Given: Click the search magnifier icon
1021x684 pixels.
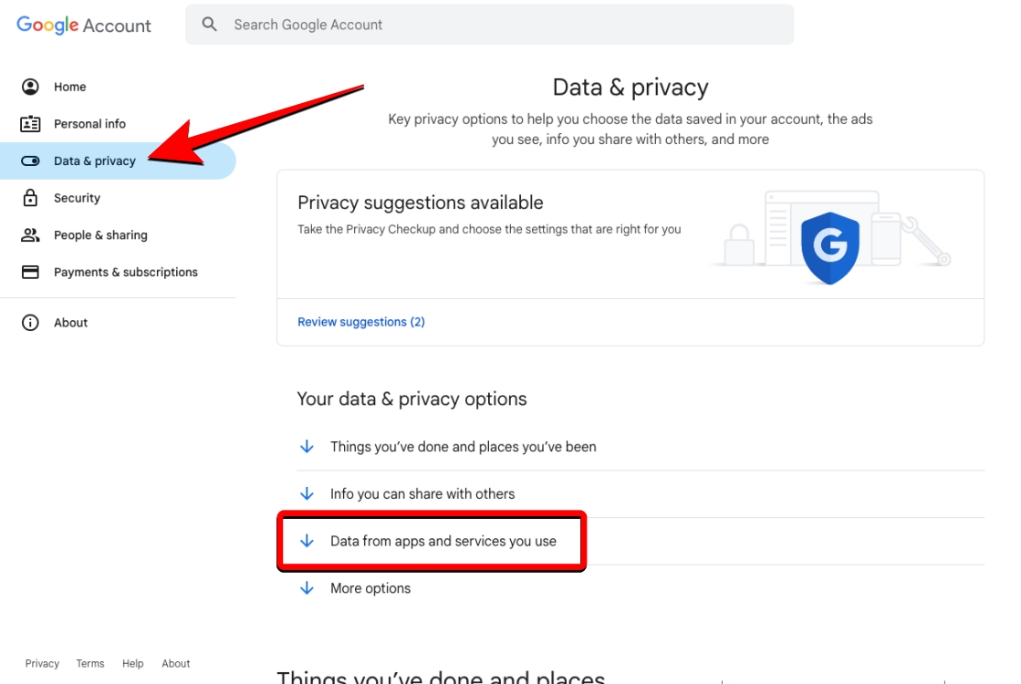Looking at the screenshot, I should click(210, 25).
